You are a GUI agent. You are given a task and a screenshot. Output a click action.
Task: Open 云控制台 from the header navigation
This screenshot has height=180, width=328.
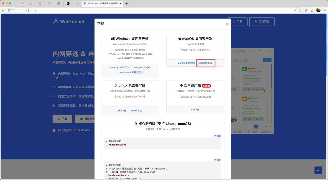tap(262, 22)
